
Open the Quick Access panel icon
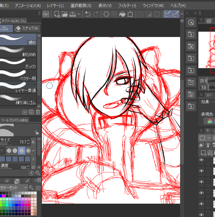point(191,22)
